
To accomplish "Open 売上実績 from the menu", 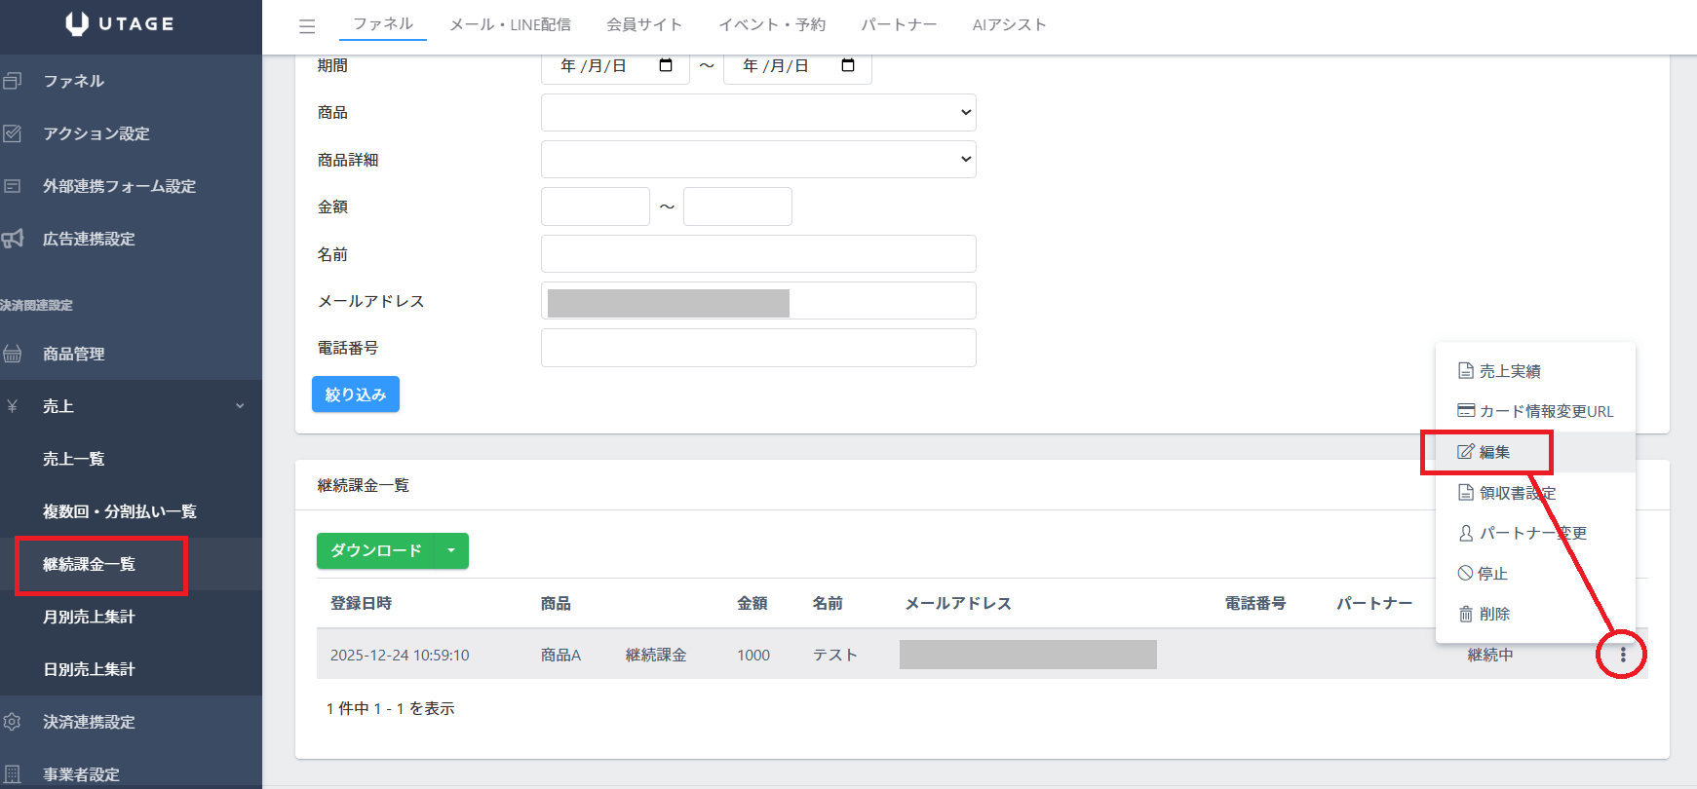I will [x=1509, y=371].
